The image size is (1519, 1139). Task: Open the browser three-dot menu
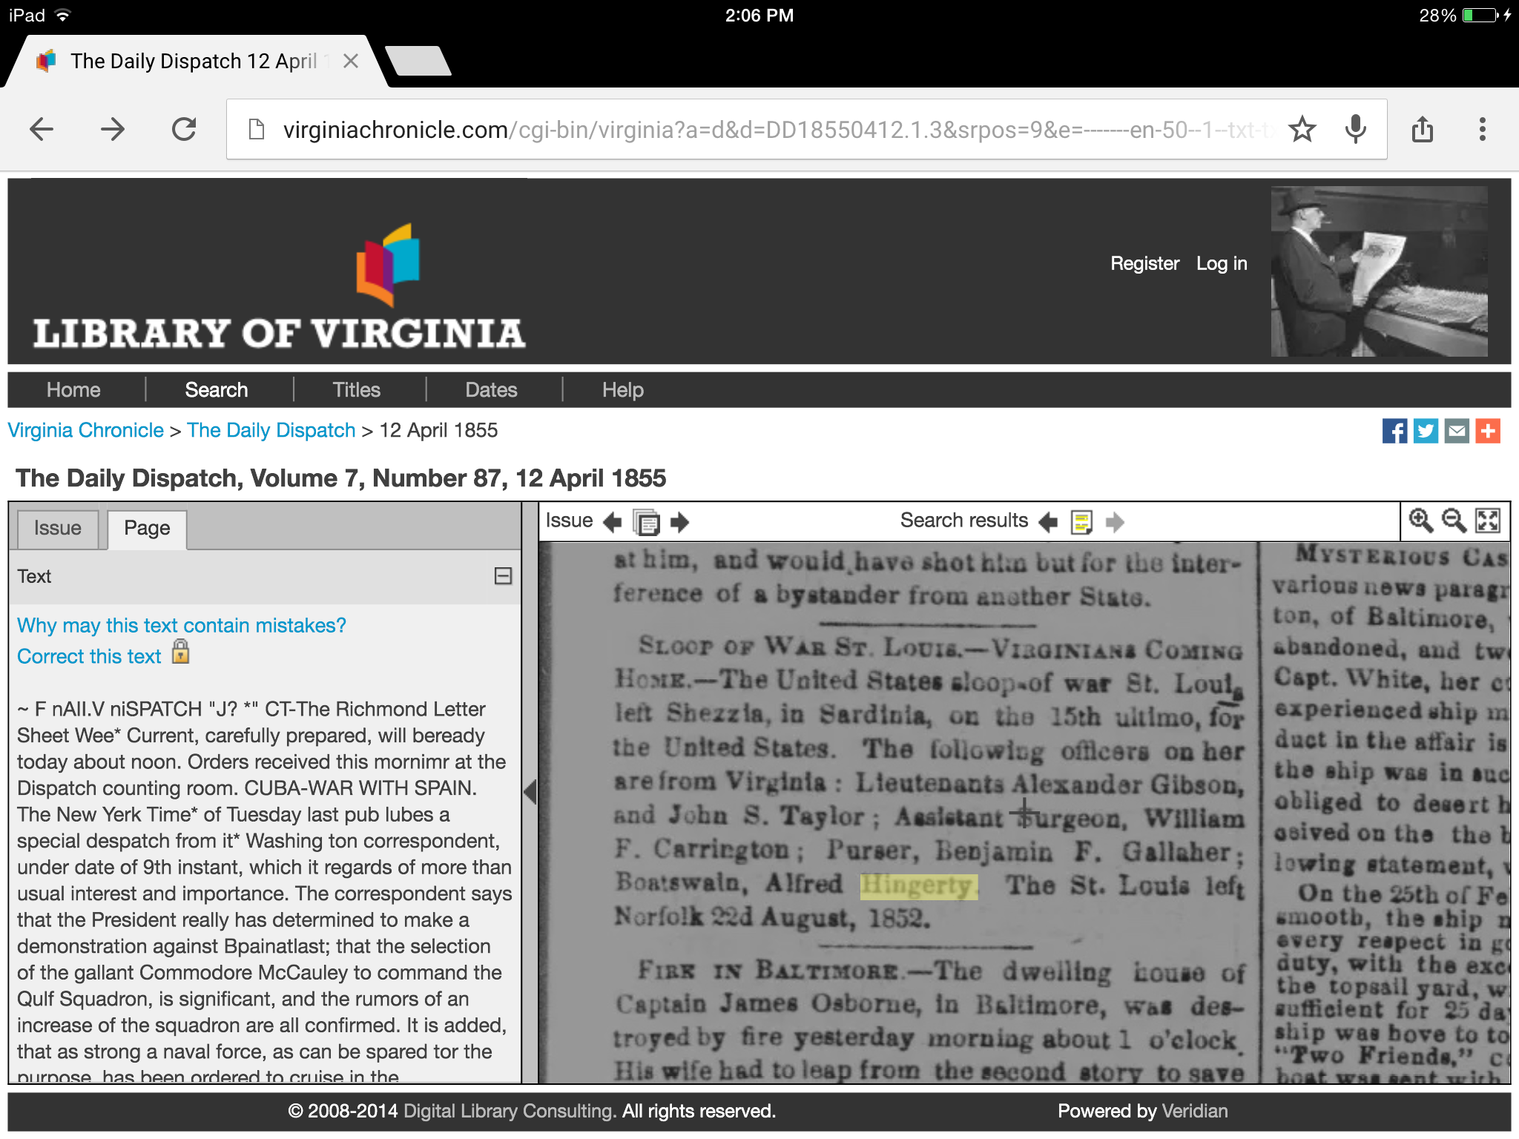point(1482,130)
